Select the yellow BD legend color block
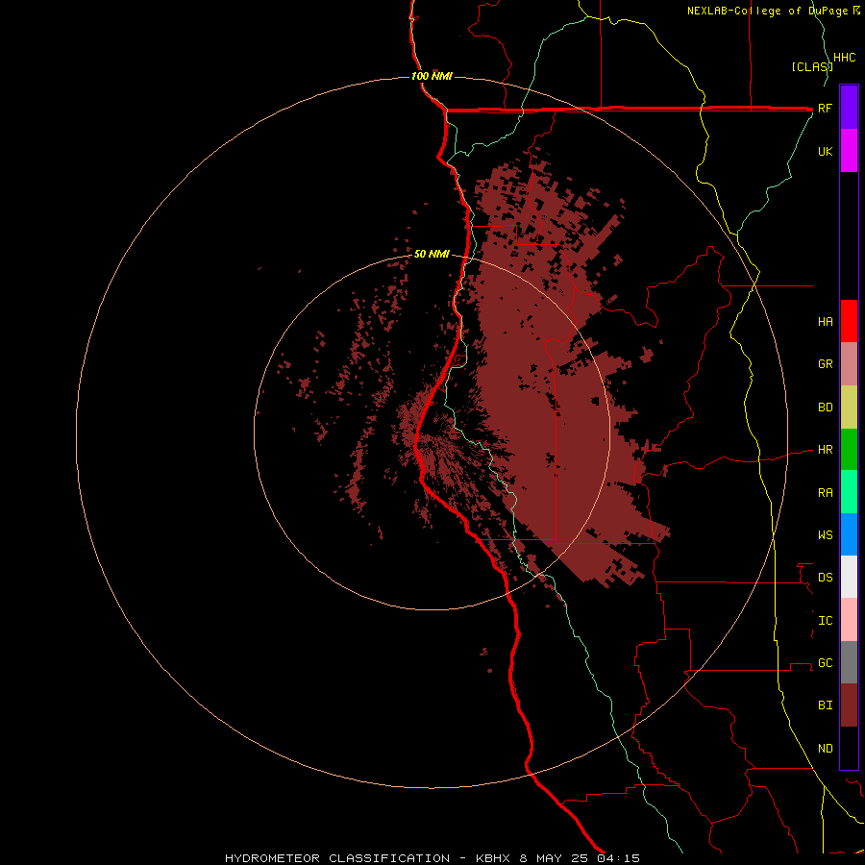This screenshot has width=865, height=865. [x=849, y=408]
